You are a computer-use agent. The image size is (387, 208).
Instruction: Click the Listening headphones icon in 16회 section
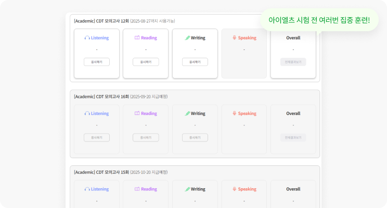tap(87, 113)
